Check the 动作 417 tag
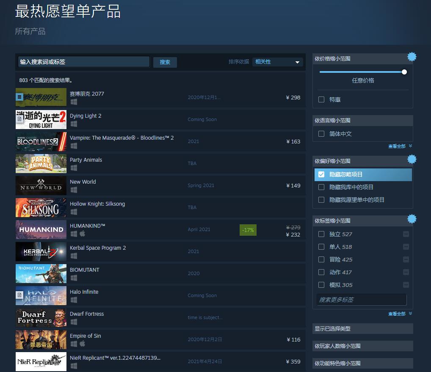Image resolution: width=431 pixels, height=372 pixels. [321, 272]
